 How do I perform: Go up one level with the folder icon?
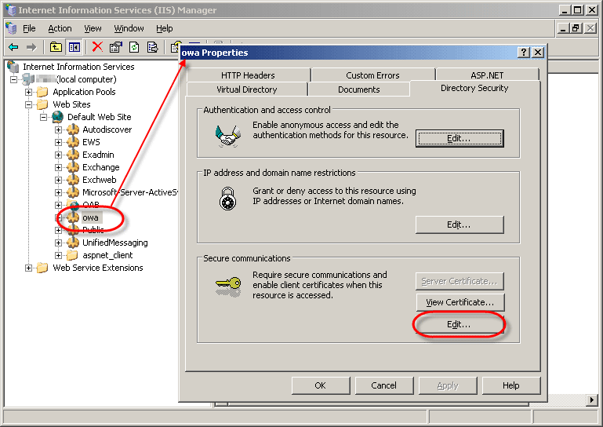(56, 47)
